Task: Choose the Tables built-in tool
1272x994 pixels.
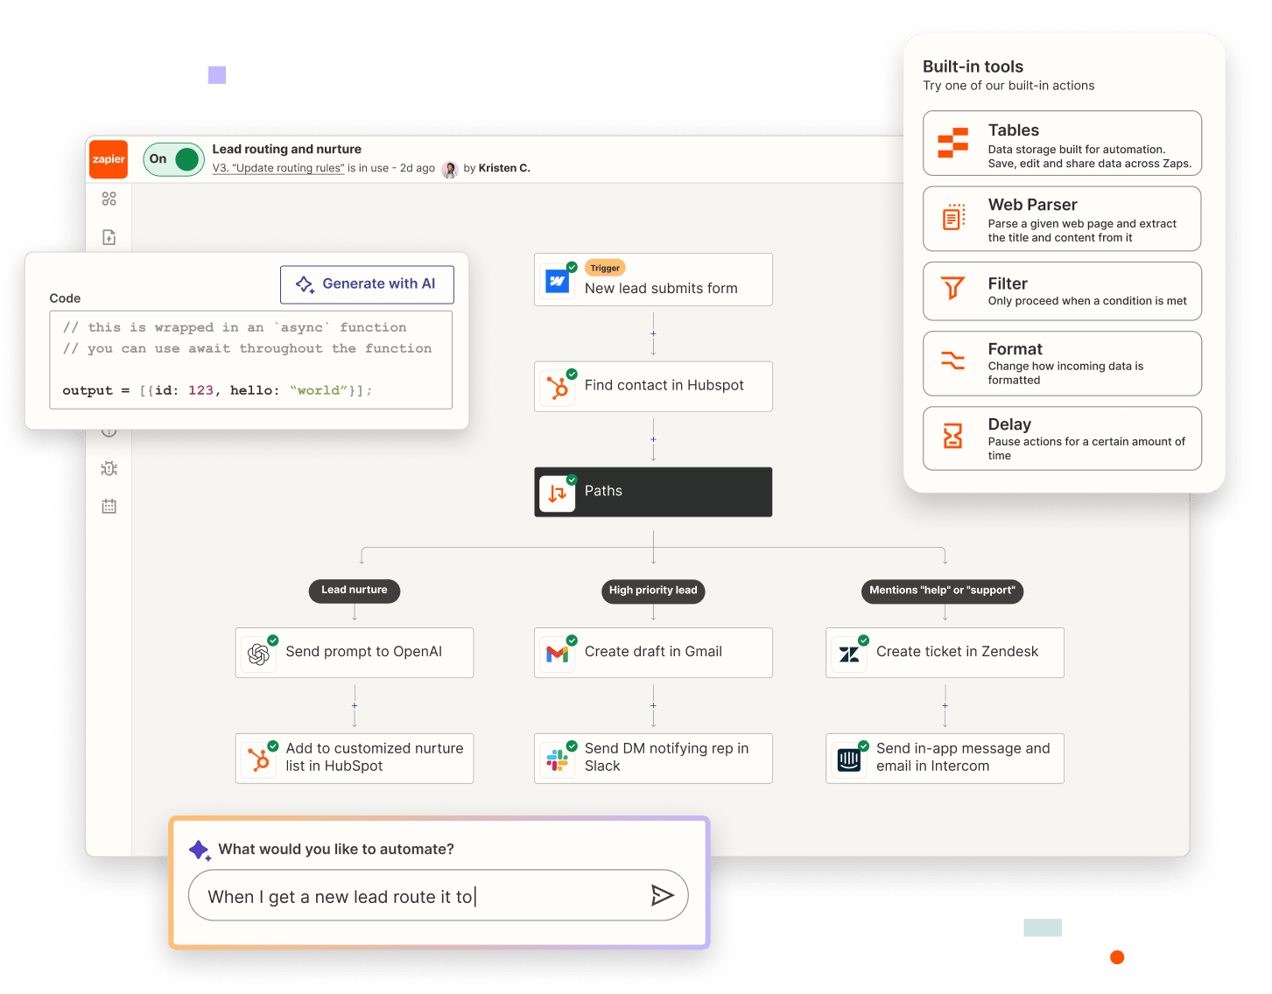Action: (1062, 143)
